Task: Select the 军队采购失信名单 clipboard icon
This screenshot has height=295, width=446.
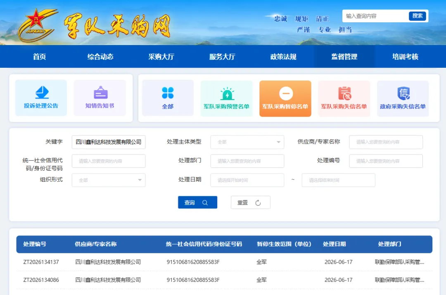Action: [x=344, y=93]
